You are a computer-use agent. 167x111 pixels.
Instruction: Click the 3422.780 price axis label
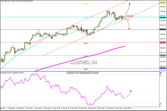(163, 71)
